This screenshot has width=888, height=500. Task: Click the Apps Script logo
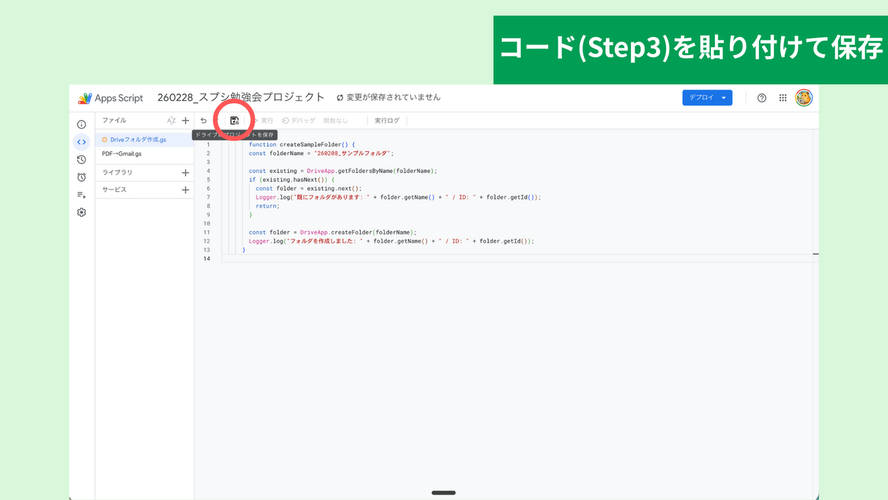[x=85, y=98]
